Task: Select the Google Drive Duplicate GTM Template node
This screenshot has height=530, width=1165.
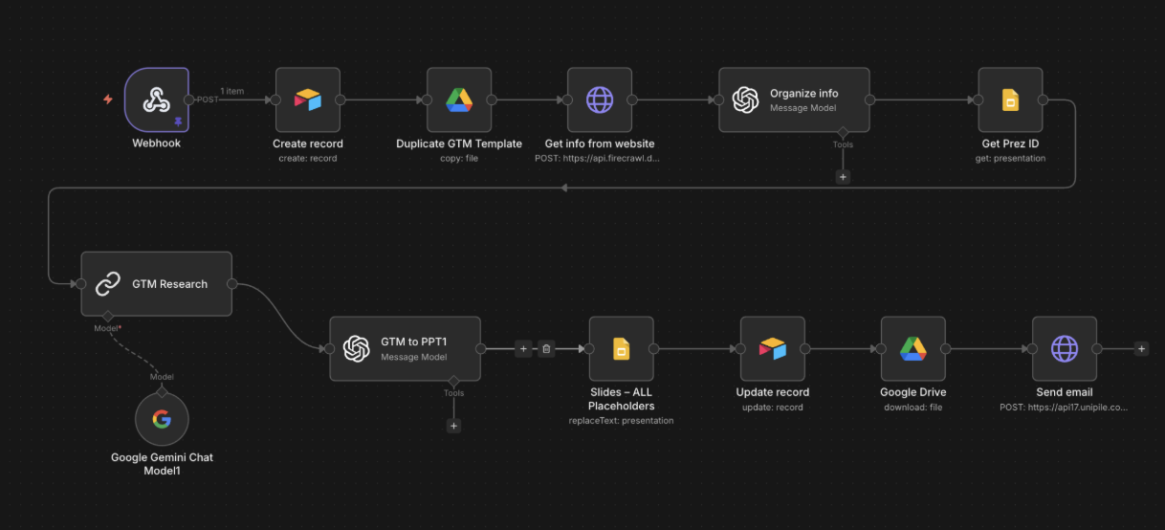Action: (459, 99)
